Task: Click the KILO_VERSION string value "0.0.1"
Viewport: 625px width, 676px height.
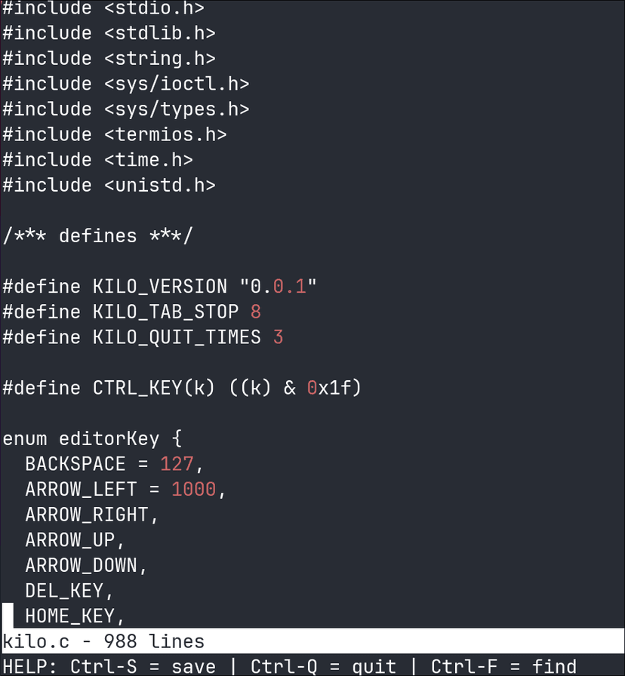Action: (x=278, y=287)
